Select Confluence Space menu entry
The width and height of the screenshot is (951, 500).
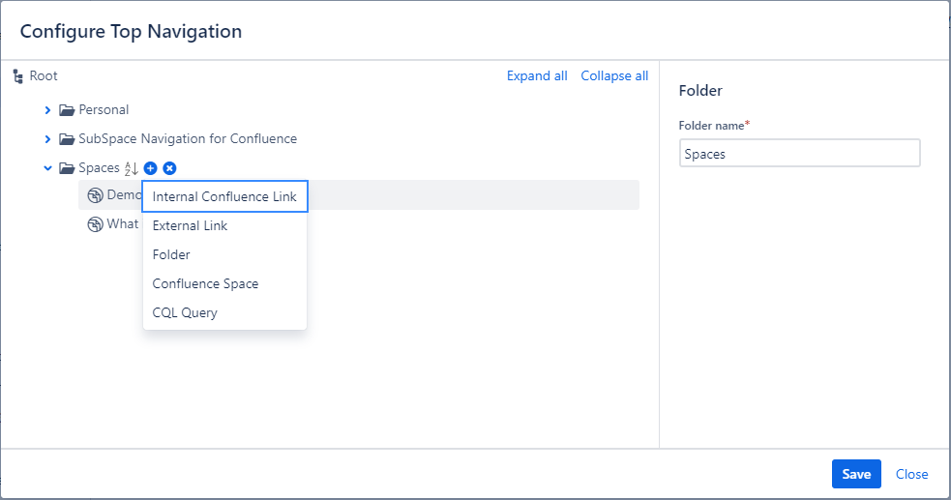(205, 283)
